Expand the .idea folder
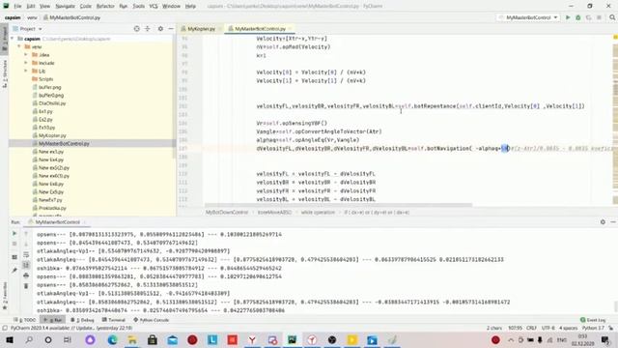 tap(26, 55)
